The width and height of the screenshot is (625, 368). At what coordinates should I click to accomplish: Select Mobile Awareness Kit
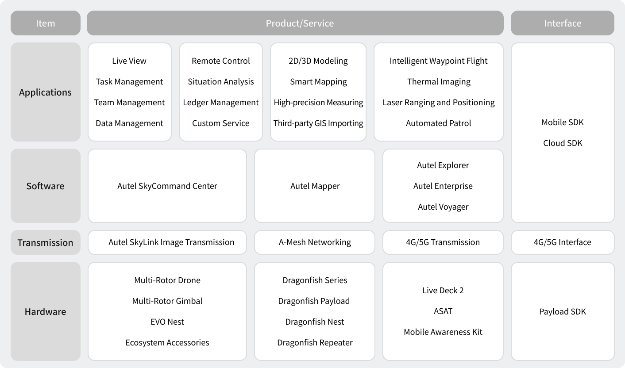point(443,332)
